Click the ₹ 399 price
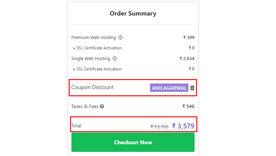 point(189,38)
